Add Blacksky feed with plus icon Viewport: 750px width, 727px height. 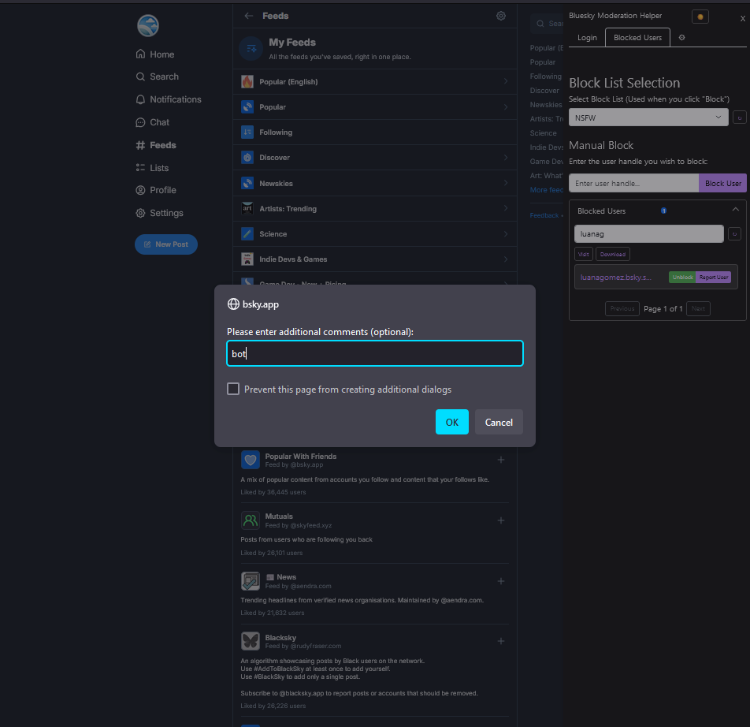[501, 641]
